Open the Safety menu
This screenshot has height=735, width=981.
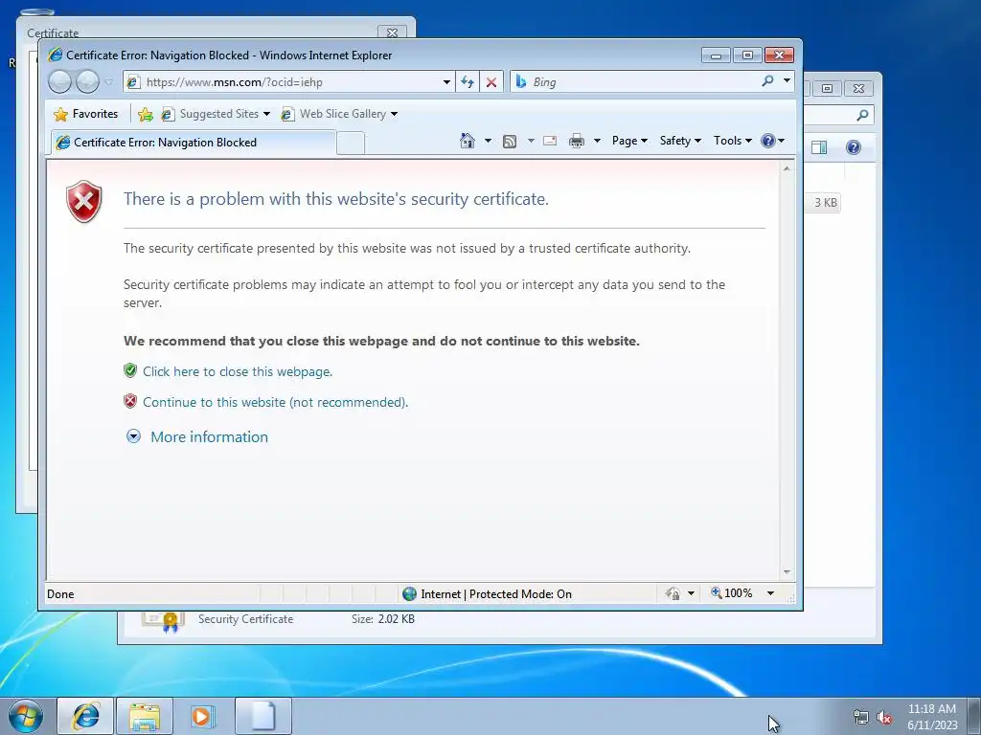[680, 141]
